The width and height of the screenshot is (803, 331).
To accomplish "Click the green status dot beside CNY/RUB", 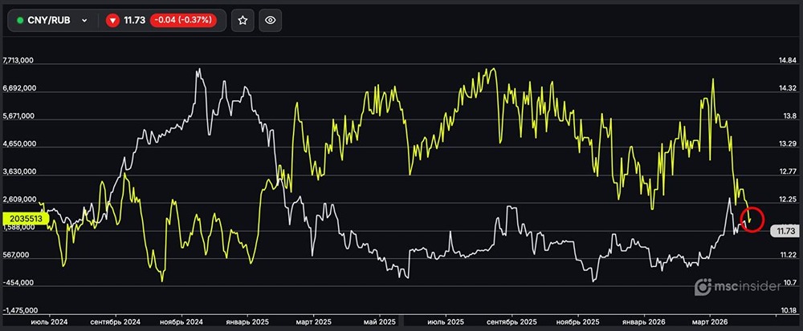I will pos(20,20).
